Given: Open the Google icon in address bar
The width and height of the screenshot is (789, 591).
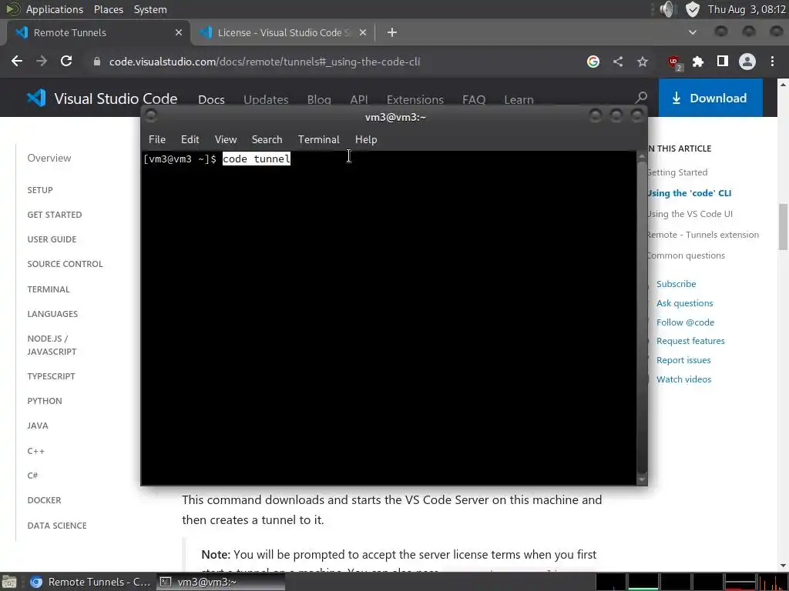Looking at the screenshot, I should pyautogui.click(x=593, y=62).
